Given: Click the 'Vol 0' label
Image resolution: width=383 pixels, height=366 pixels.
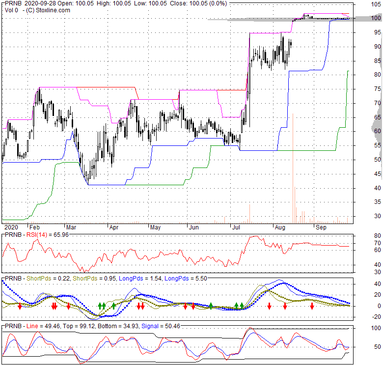Looking at the screenshot, I should click(x=11, y=10).
